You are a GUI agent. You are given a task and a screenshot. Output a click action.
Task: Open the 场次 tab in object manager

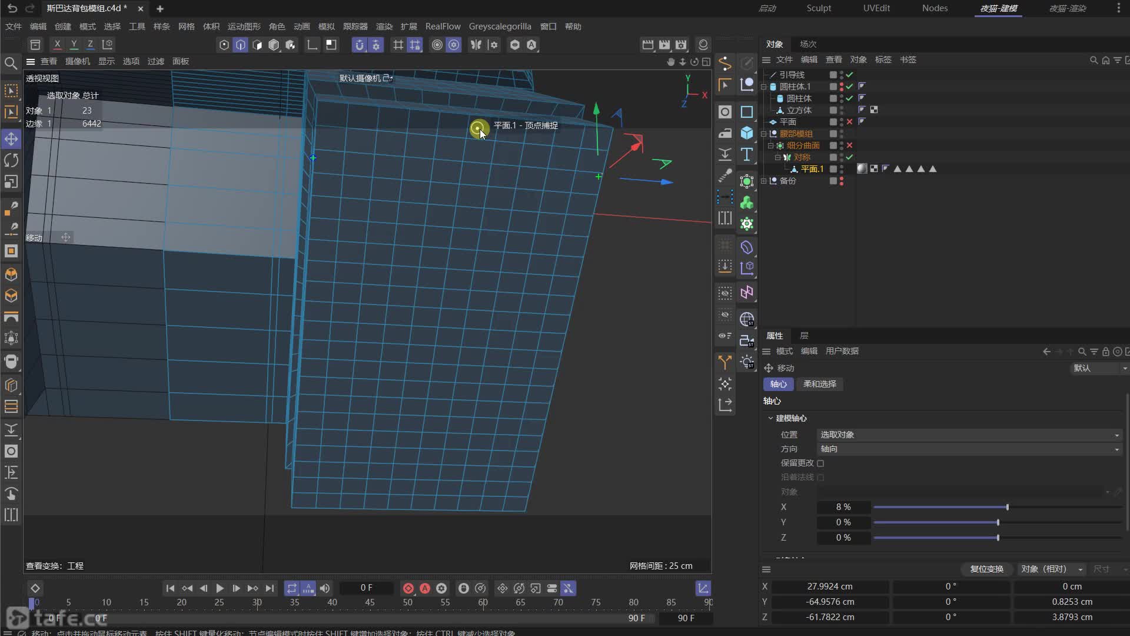808,44
